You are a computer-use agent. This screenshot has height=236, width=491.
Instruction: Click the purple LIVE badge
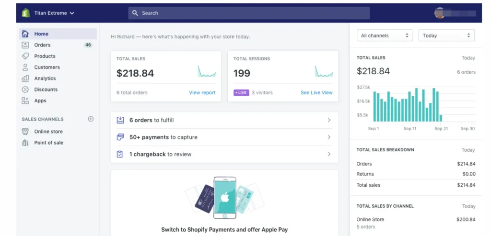click(x=241, y=92)
